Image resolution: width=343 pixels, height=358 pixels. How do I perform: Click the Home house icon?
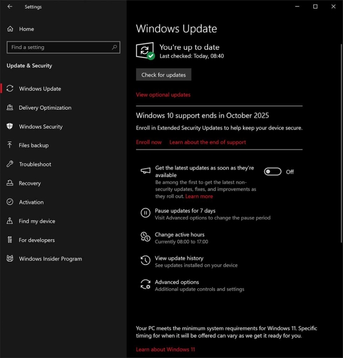10,29
